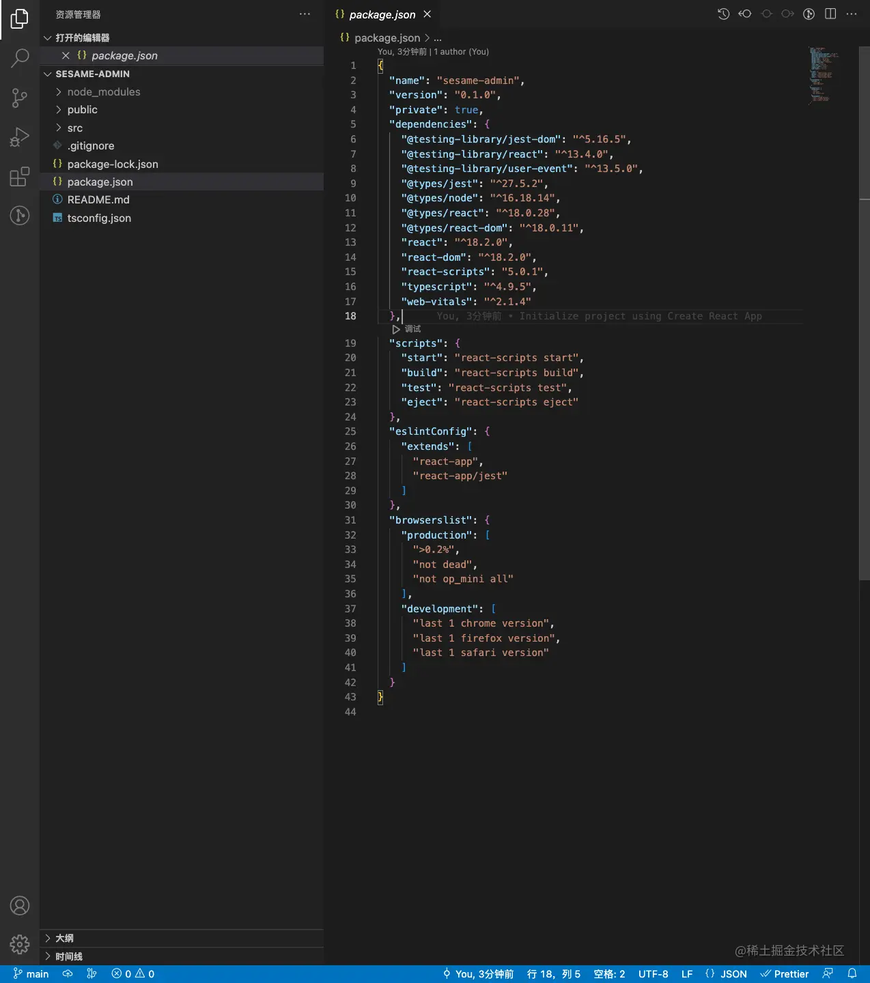Toggle the Prettier formatter status
Image resolution: width=870 pixels, height=983 pixels.
(x=785, y=973)
